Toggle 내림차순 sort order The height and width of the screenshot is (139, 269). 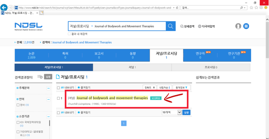tap(164, 88)
